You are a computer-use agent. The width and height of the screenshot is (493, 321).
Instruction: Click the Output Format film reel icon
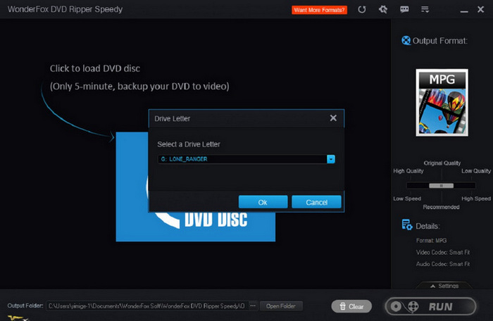click(406, 41)
